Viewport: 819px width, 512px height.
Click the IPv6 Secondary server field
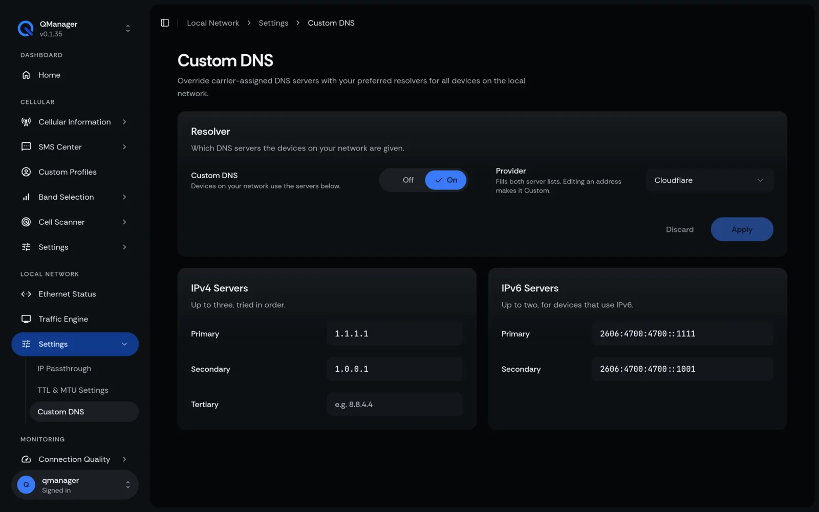(x=682, y=369)
